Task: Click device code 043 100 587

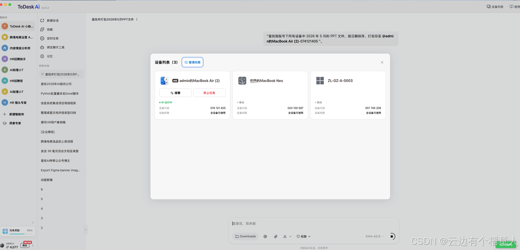Action: coord(295,108)
